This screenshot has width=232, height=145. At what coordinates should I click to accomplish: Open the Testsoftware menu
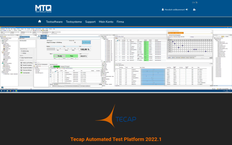click(x=54, y=22)
